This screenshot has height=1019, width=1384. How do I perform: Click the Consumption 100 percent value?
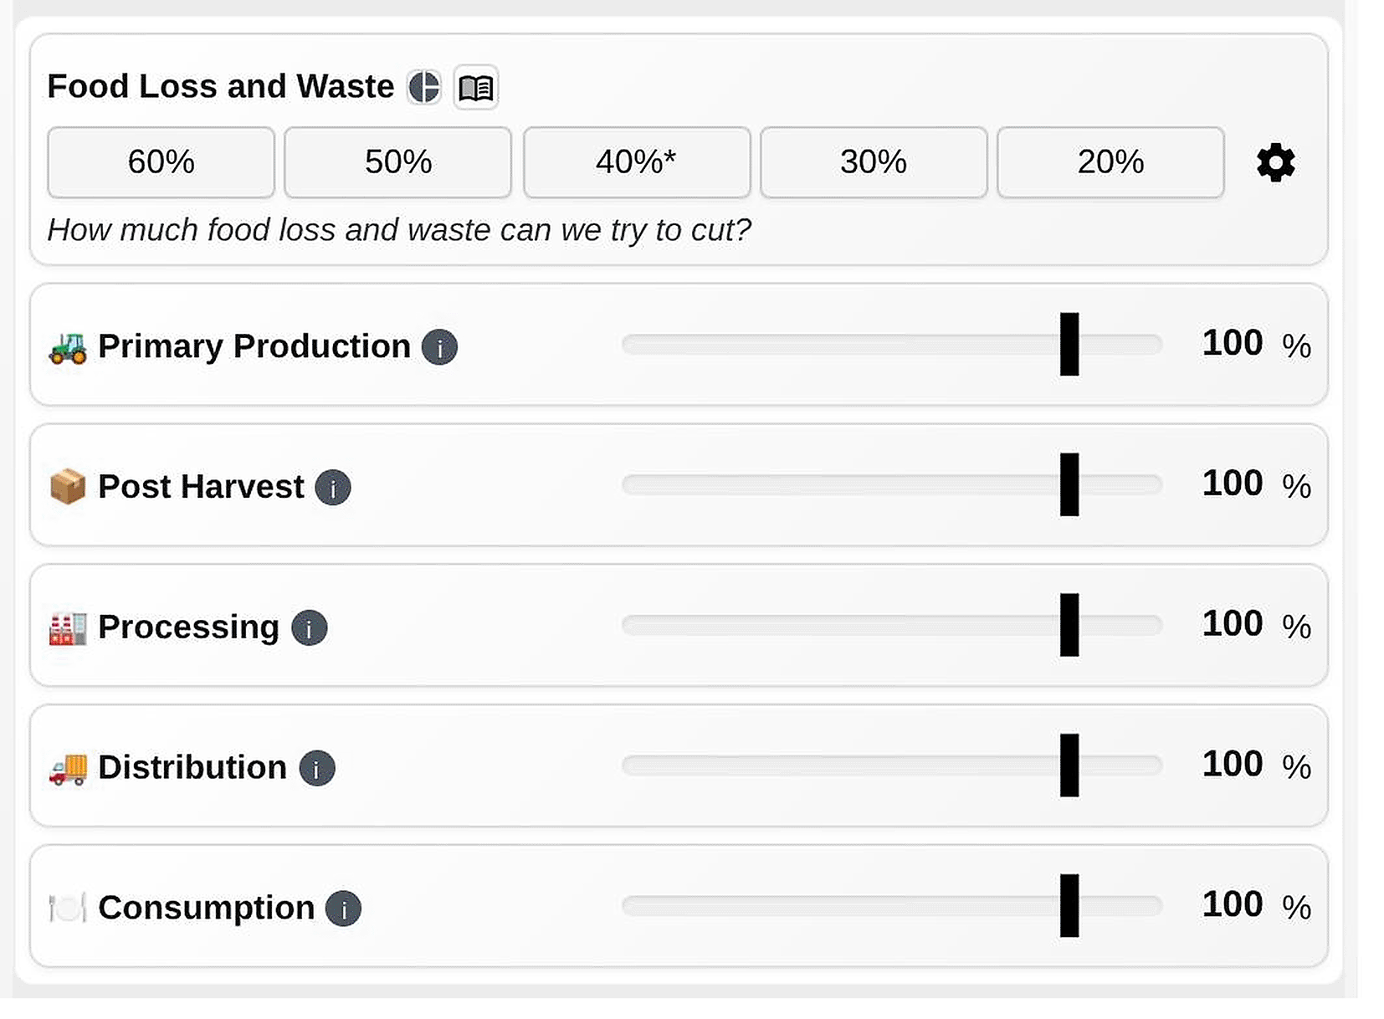pyautogui.click(x=1233, y=904)
